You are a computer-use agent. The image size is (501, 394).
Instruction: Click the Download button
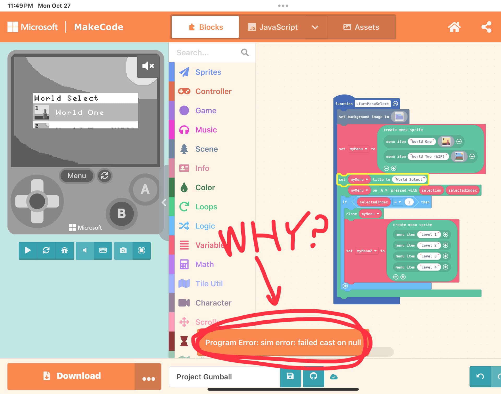[71, 376]
